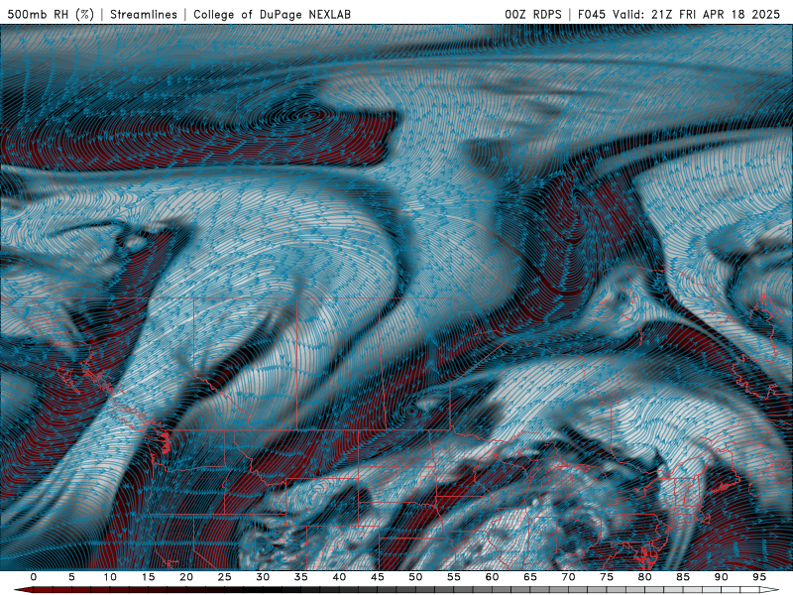Click the "60" label on the color scale
This screenshot has width=793, height=595.
click(492, 577)
